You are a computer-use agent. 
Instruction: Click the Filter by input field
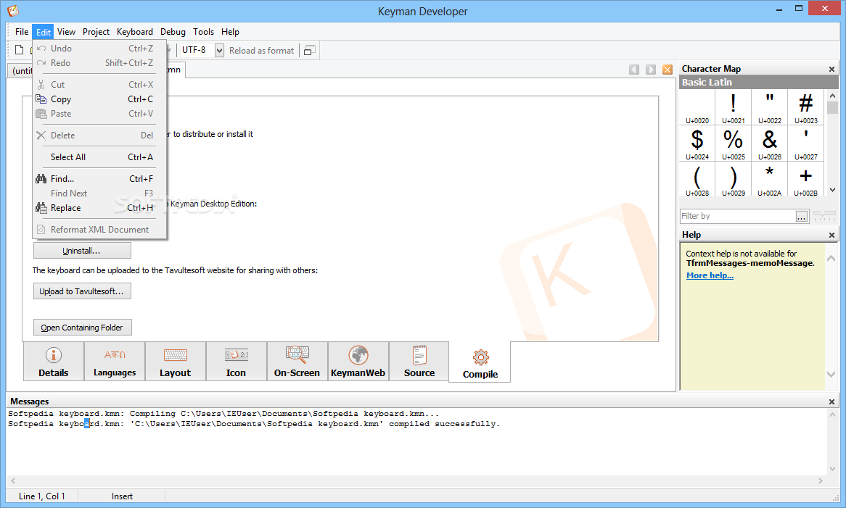[737, 216]
